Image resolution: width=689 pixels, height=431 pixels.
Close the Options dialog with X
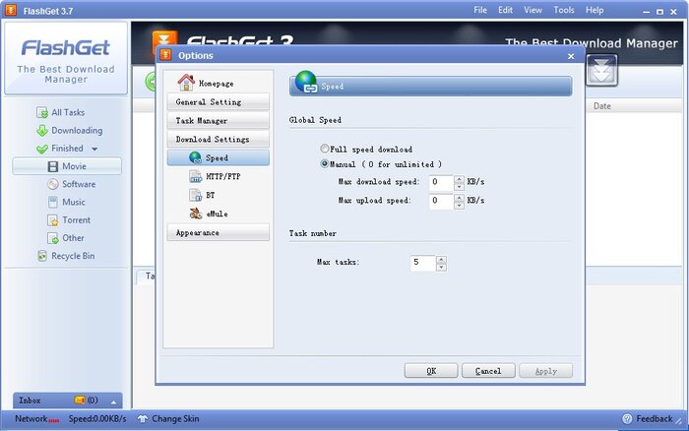(571, 56)
